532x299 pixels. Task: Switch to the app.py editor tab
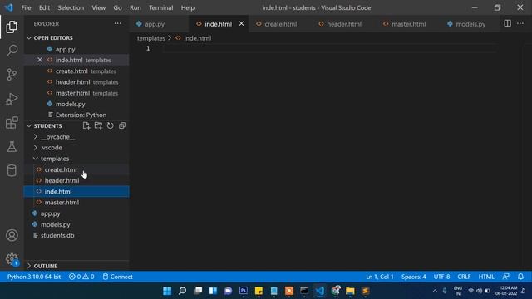(x=155, y=24)
